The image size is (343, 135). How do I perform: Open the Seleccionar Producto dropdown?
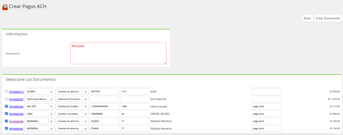(x=72, y=99)
